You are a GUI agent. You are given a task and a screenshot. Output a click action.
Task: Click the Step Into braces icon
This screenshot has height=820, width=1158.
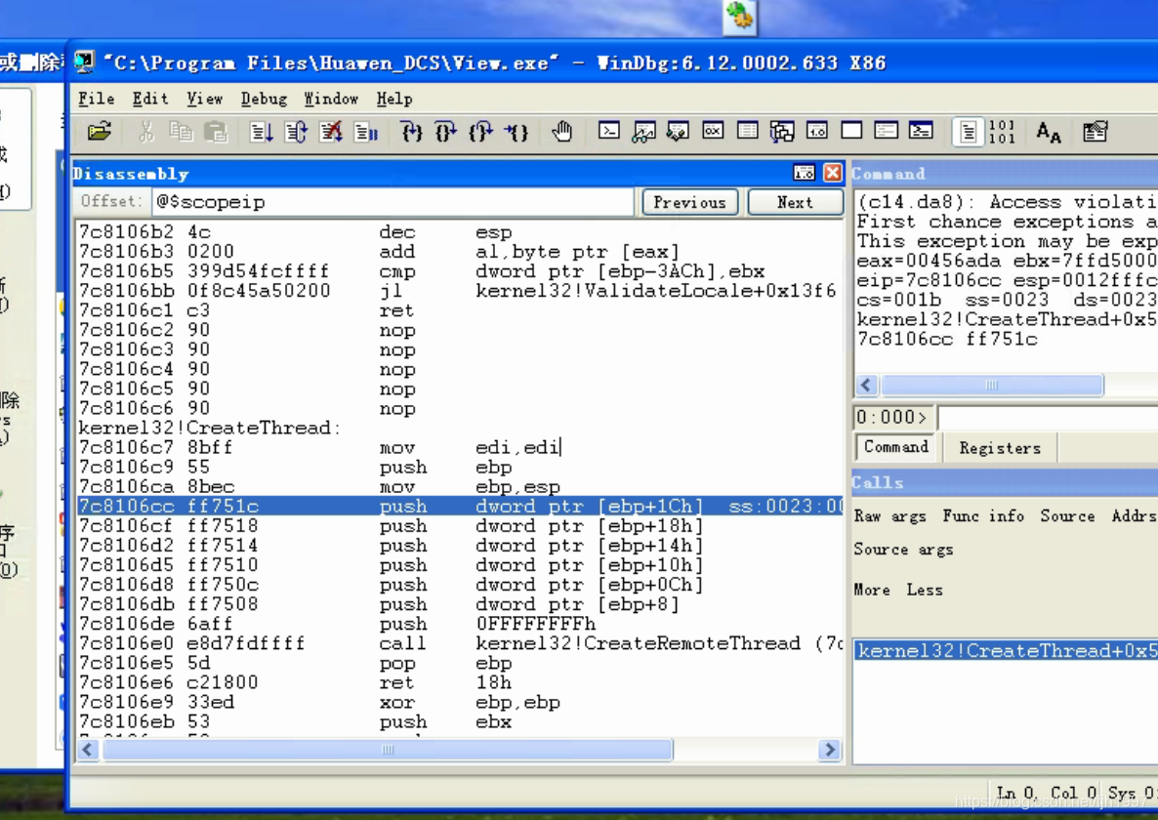coord(411,132)
